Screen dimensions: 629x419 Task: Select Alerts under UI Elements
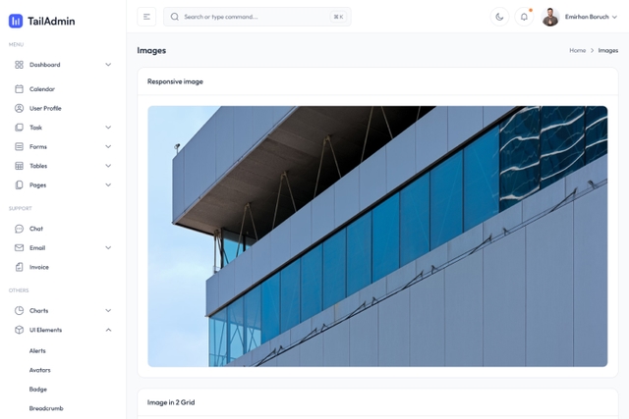tap(37, 351)
